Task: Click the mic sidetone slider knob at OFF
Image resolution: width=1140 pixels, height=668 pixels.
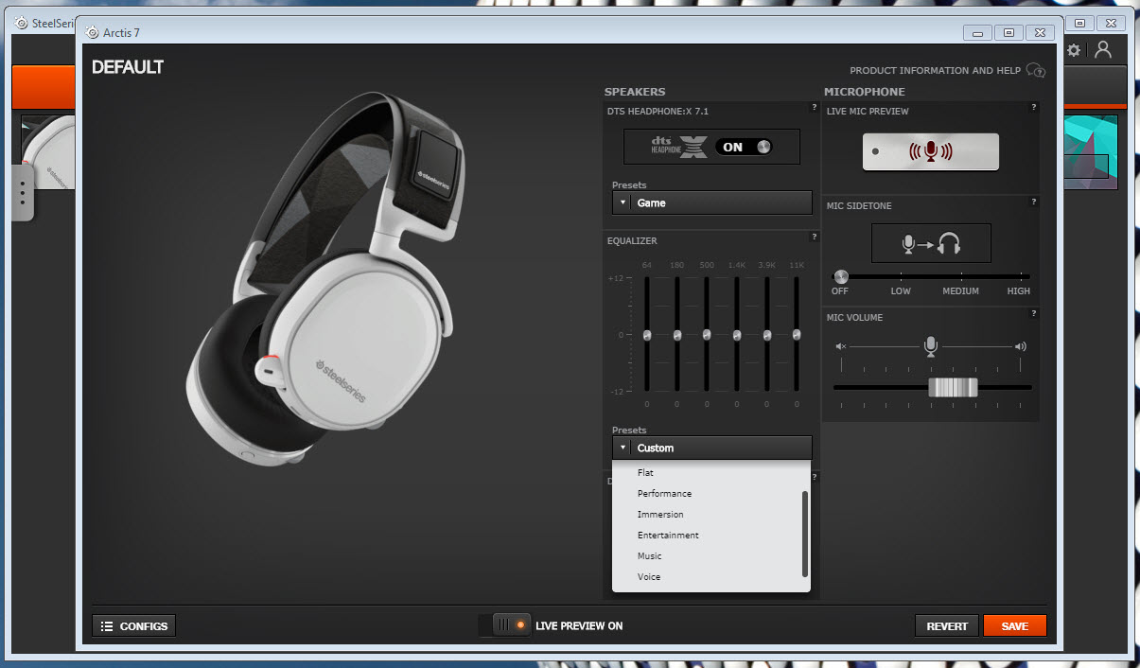Action: point(841,276)
